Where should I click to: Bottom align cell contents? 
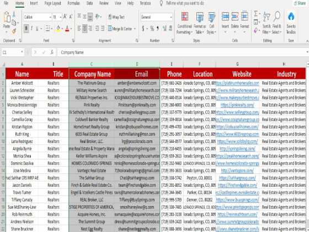pos(90,17)
